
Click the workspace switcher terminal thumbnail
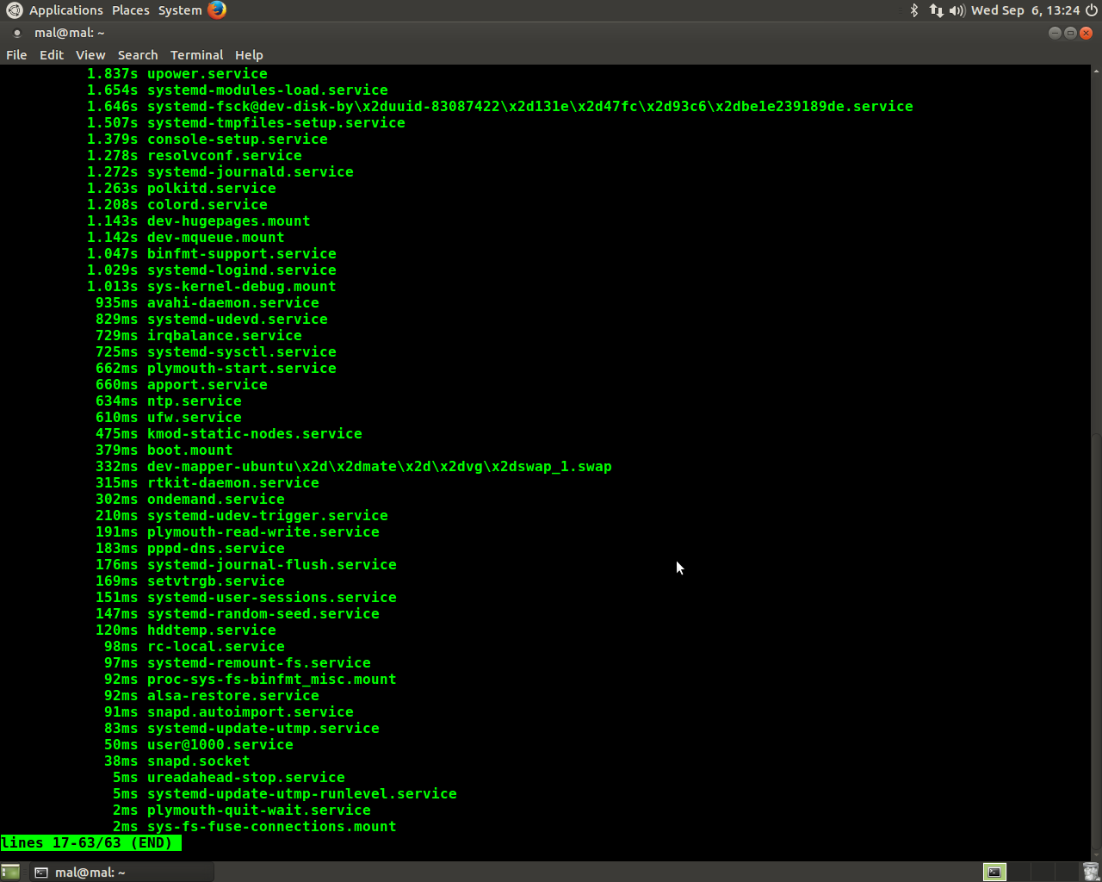tap(994, 872)
